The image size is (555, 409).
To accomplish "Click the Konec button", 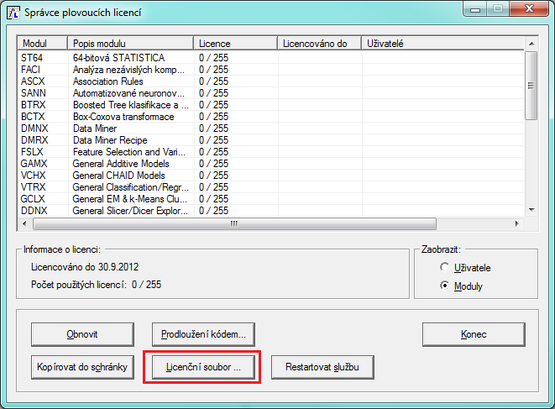I will point(474,334).
